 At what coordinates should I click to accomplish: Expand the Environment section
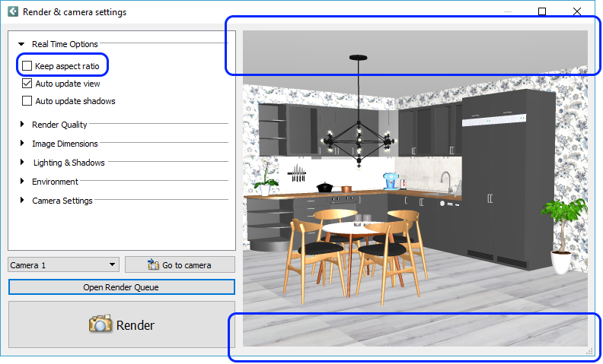tap(22, 181)
